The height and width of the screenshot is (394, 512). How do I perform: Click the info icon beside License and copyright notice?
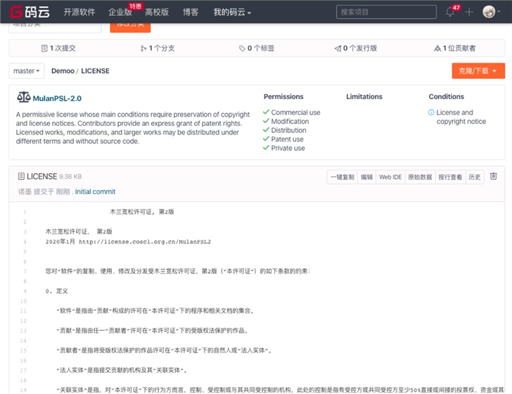431,113
